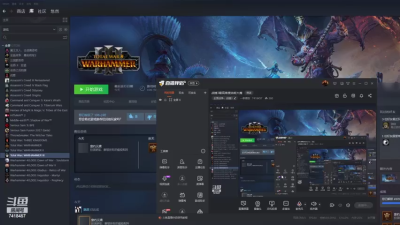Viewport: 400px width, 225px height.
Task: Open speaker options arrow
Action: coord(319,204)
